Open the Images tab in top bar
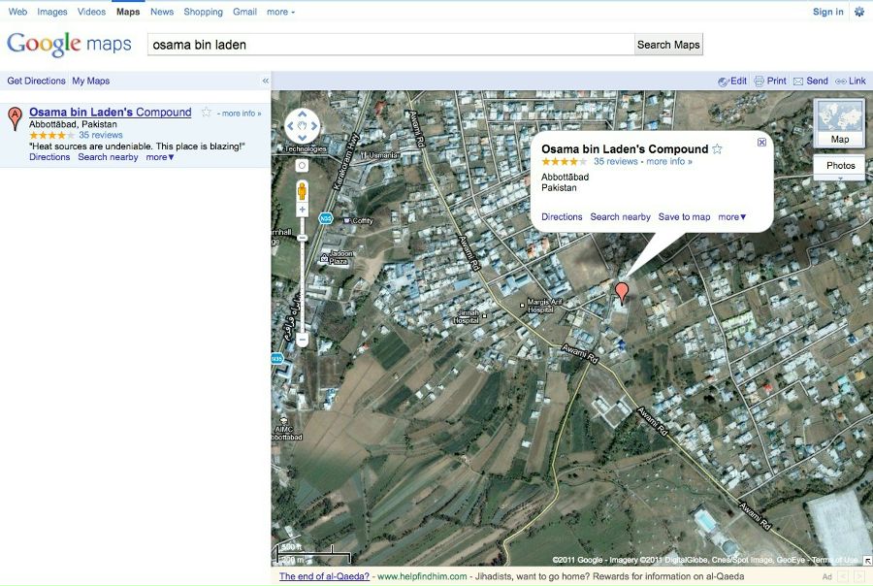Viewport: 873px width, 586px height. click(x=52, y=12)
